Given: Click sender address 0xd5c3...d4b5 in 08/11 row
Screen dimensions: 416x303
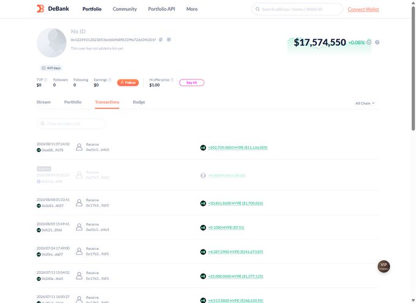Looking at the screenshot, I should pyautogui.click(x=97, y=150).
